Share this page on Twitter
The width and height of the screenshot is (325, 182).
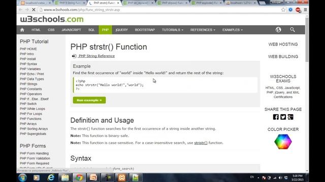[x=283, y=117]
